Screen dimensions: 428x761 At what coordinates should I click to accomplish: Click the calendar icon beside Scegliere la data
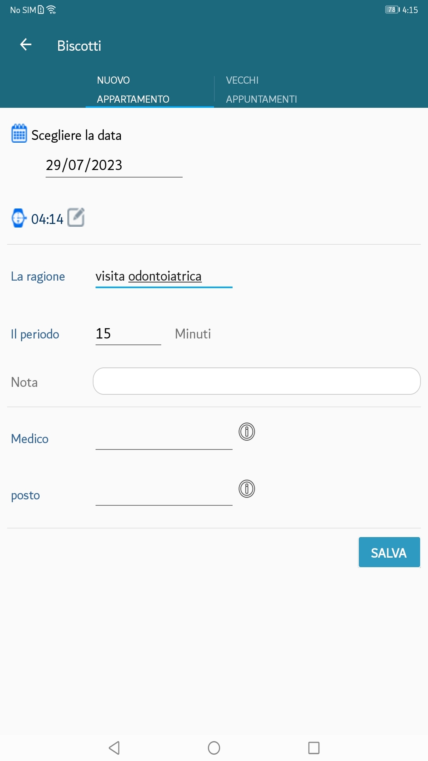click(19, 134)
